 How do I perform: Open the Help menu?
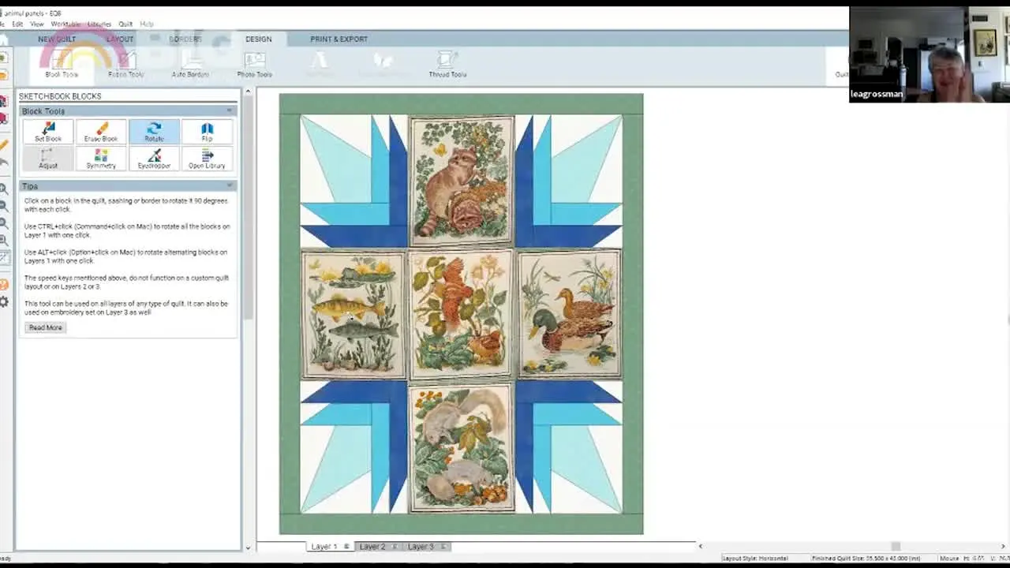[146, 24]
